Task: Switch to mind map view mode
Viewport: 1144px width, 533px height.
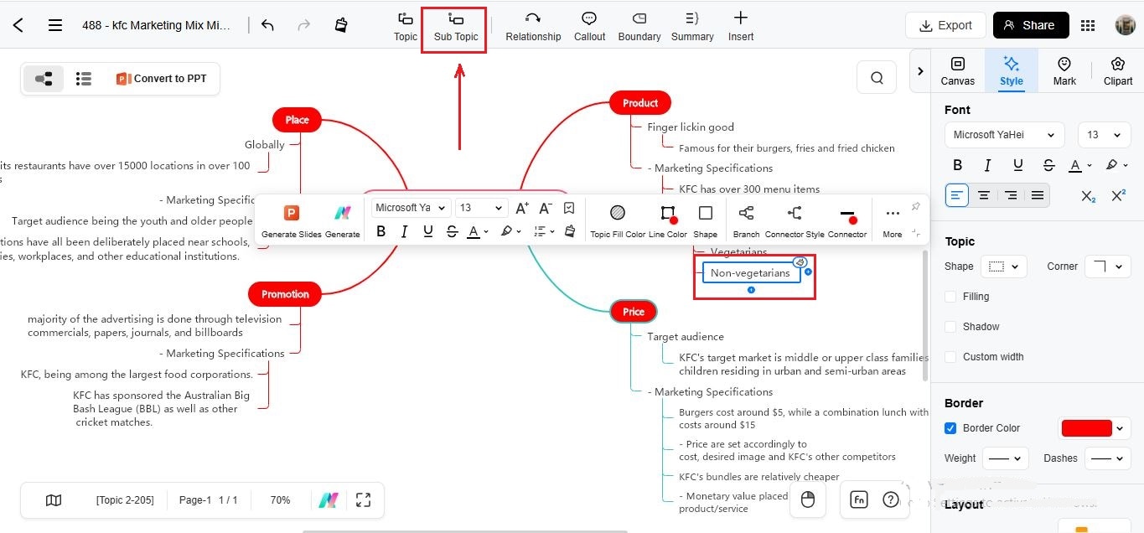Action: coord(44,79)
